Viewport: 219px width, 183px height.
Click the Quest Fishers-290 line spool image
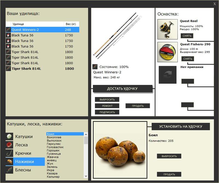[x=168, y=52]
